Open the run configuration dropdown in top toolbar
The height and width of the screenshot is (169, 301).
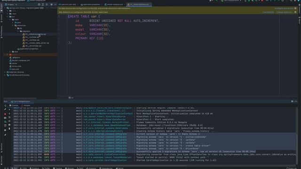(231, 1)
